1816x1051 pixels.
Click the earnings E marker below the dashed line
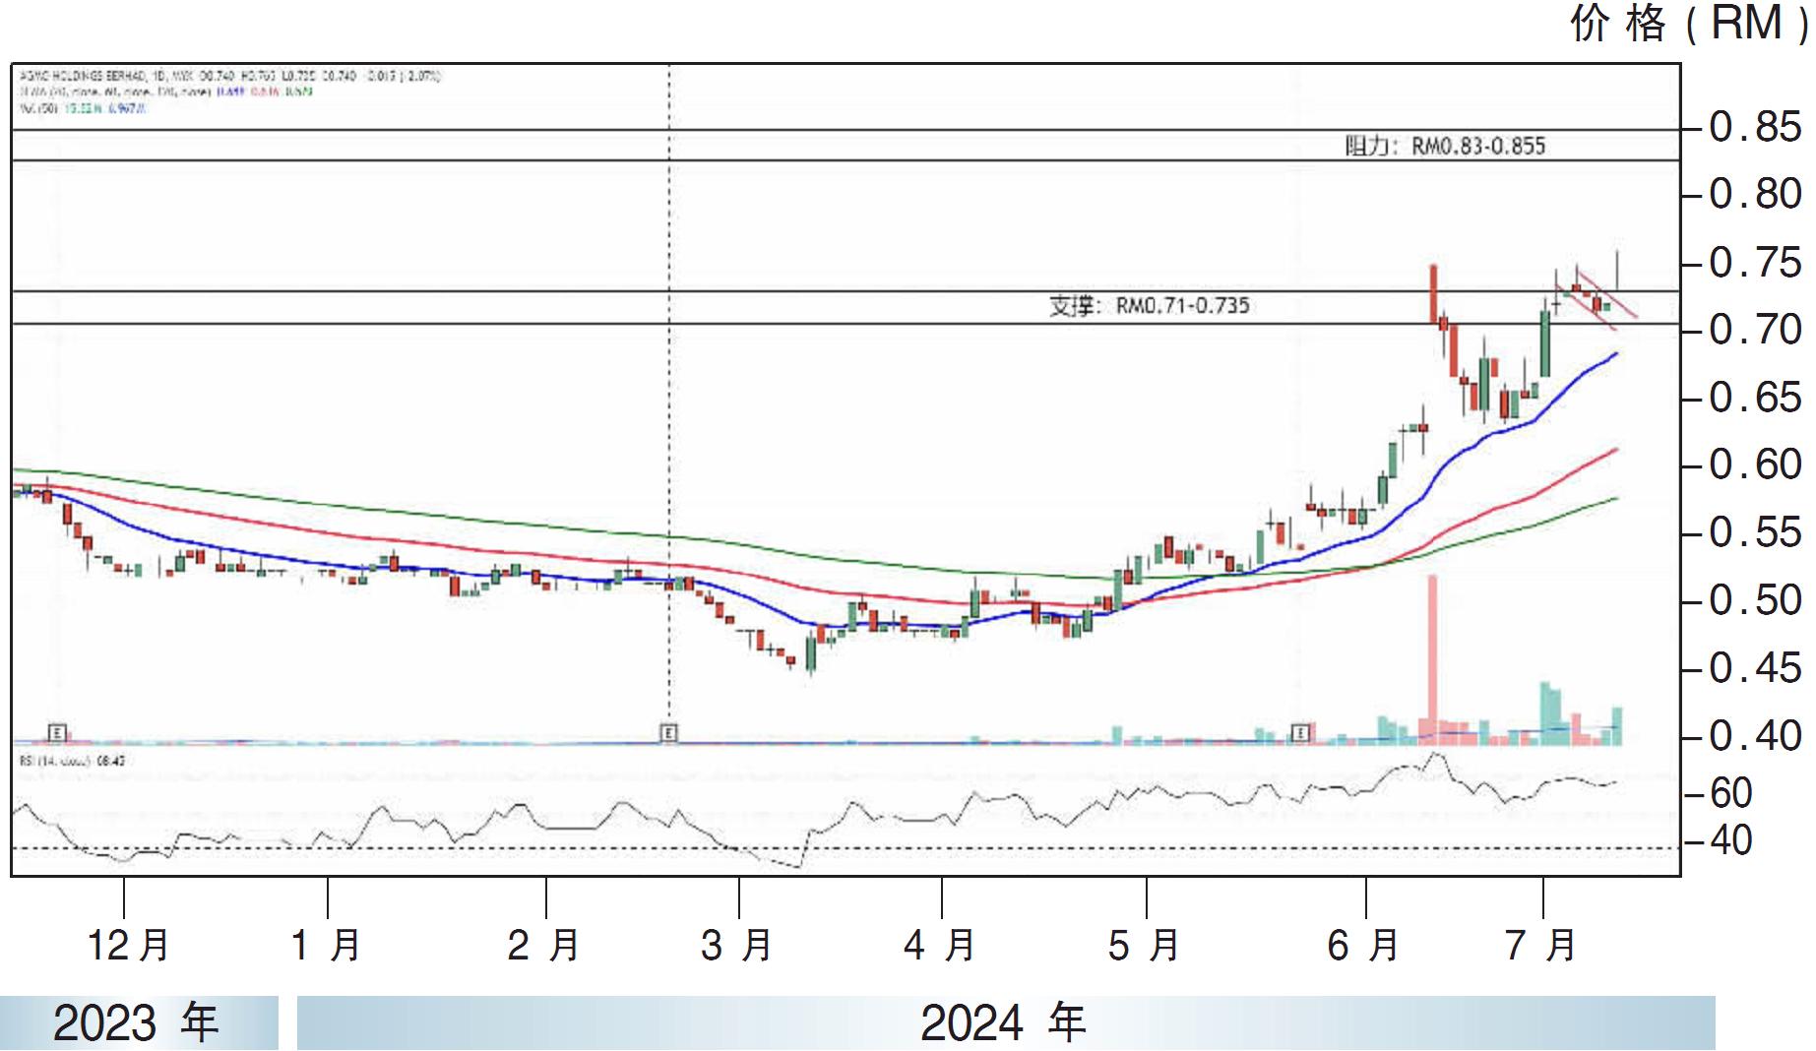point(668,732)
